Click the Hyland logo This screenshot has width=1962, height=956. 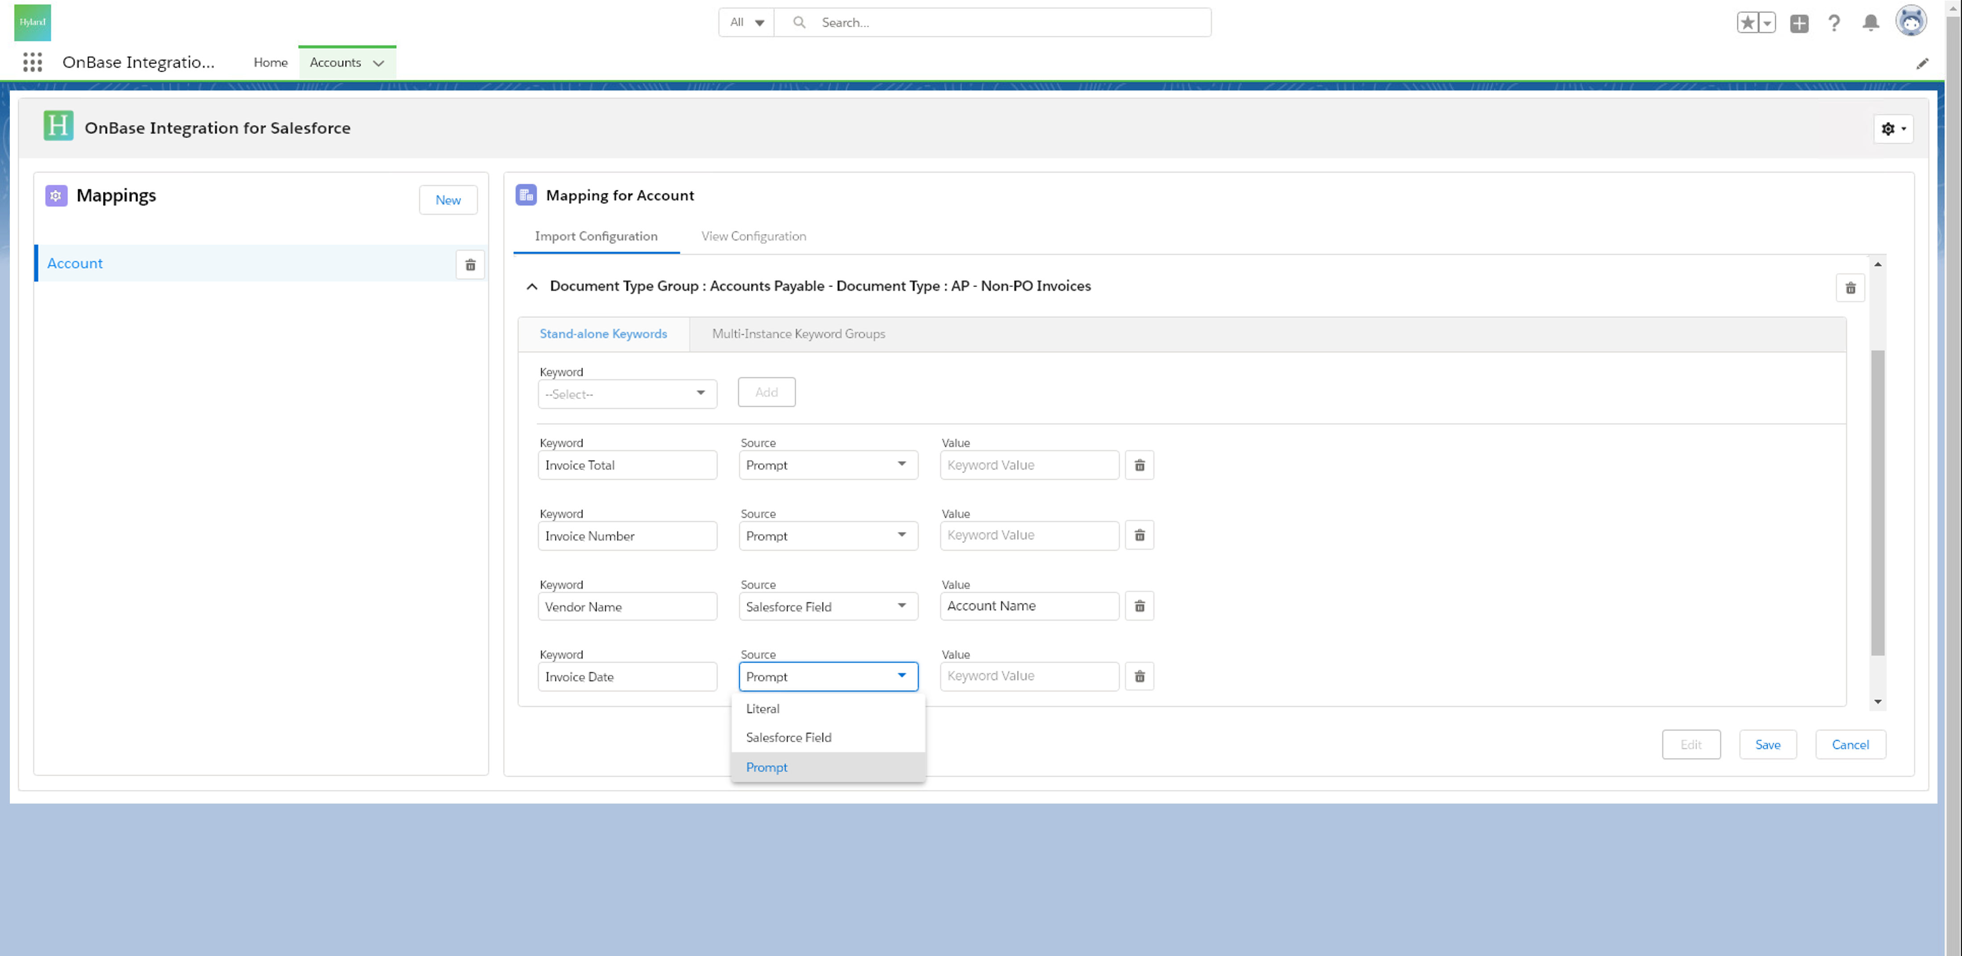coord(33,22)
